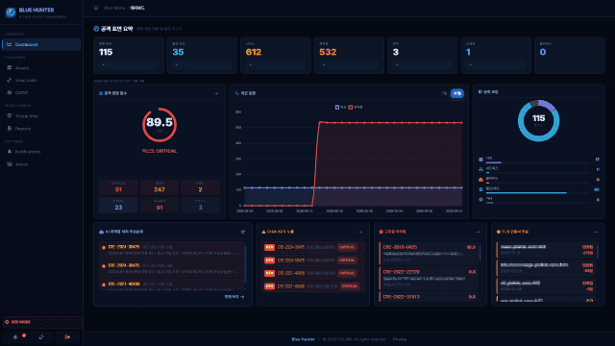Toggle the sidebar hamburger menu
615x346 pixels.
[96, 8]
